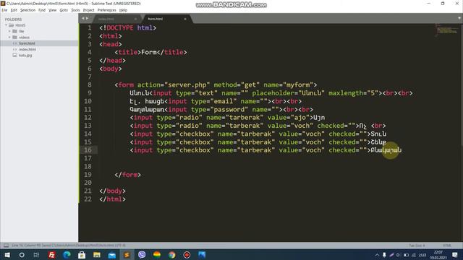Open the Tools menu
The image size is (463, 260).
[75, 10]
